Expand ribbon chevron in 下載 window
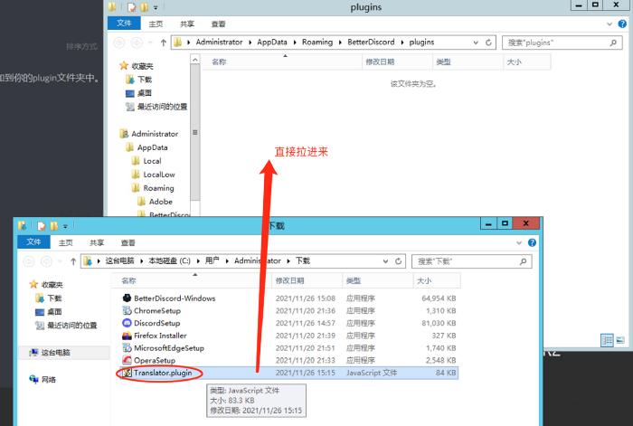Viewport: 633px width, 426px height. tap(519, 242)
